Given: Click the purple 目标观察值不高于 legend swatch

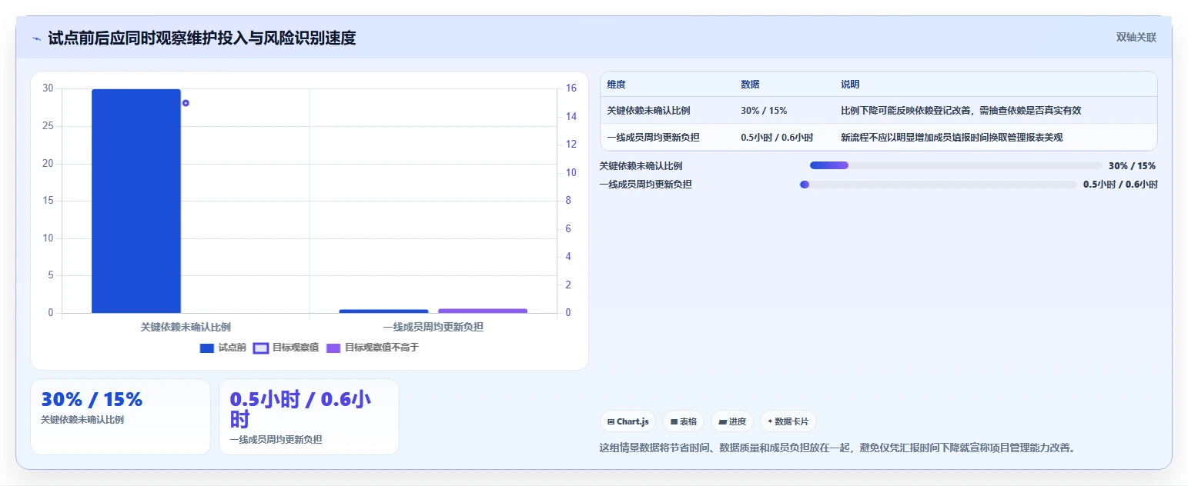Looking at the screenshot, I should point(333,348).
